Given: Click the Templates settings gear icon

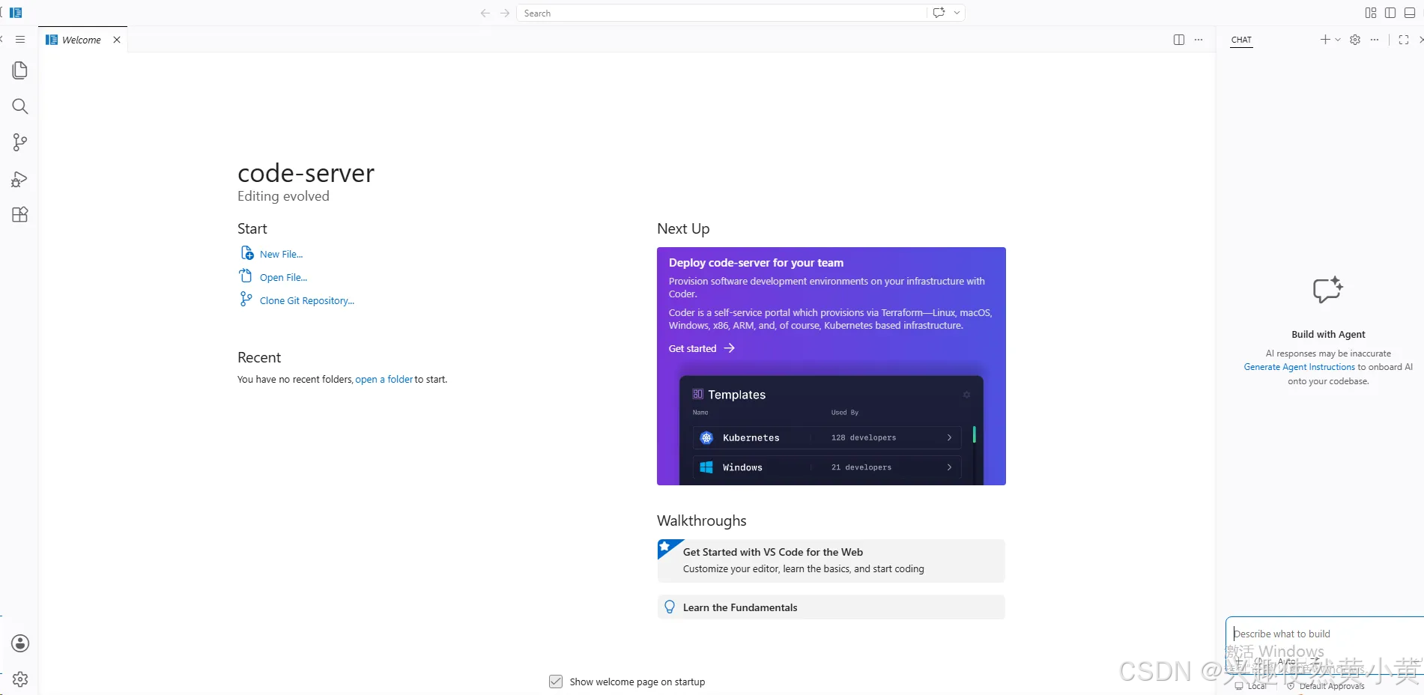Looking at the screenshot, I should click(966, 395).
